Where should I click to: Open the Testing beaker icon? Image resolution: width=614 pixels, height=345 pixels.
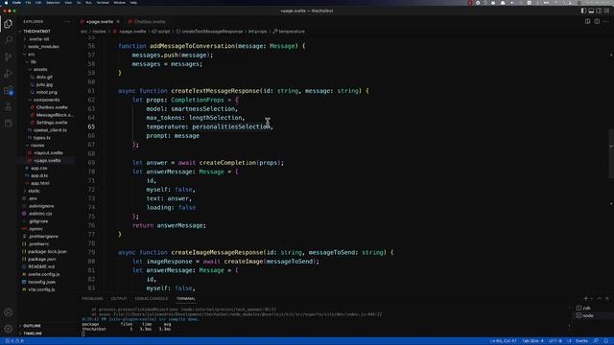tap(9, 106)
